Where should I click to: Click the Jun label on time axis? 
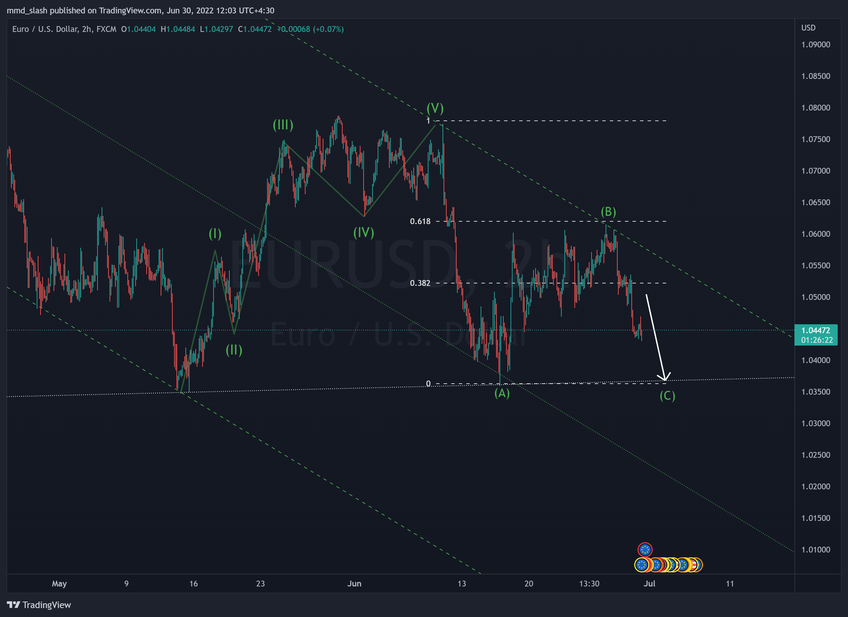click(x=354, y=584)
